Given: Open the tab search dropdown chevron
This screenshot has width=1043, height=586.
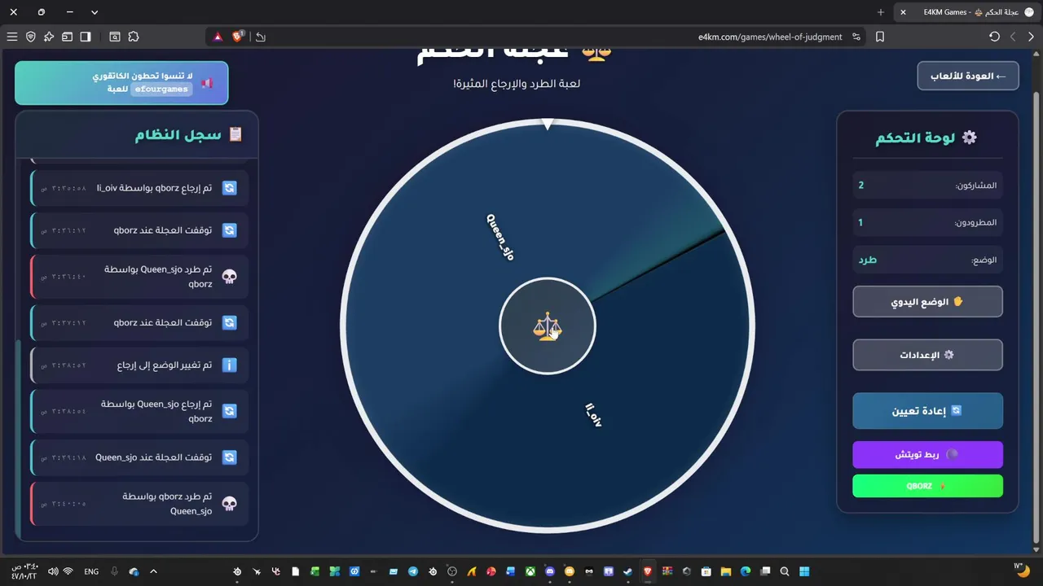Looking at the screenshot, I should coord(95,12).
